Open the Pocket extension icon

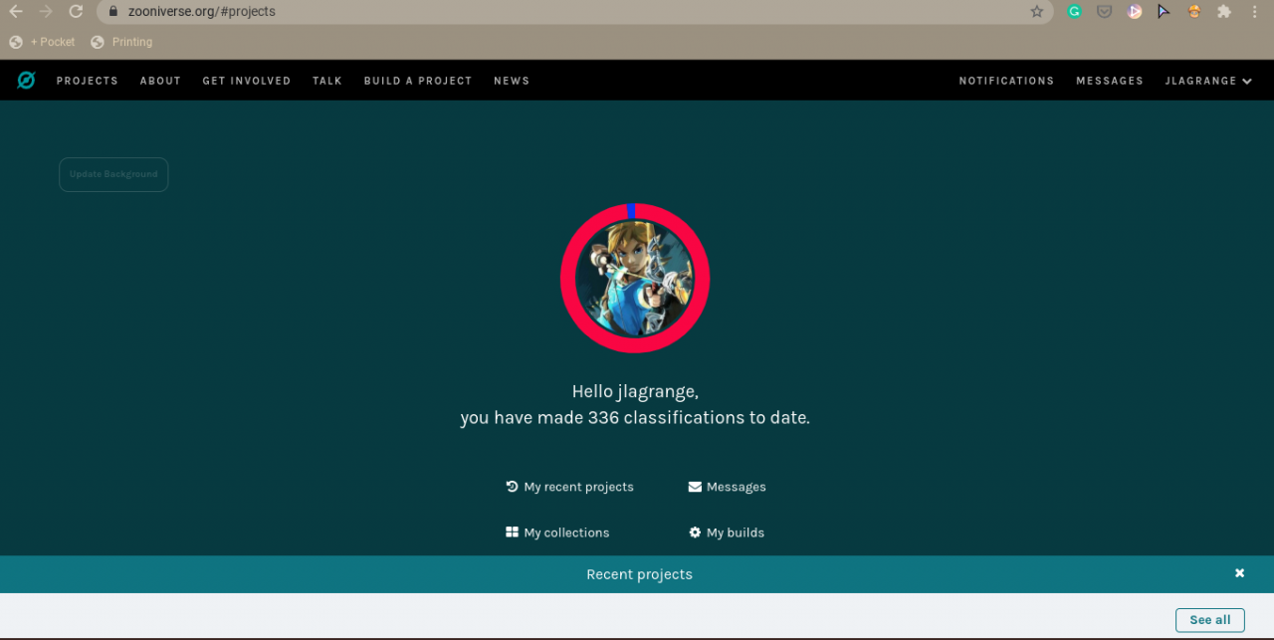tap(1104, 12)
